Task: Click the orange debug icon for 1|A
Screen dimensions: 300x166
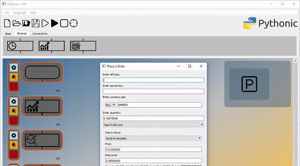Action: (x=14, y=111)
